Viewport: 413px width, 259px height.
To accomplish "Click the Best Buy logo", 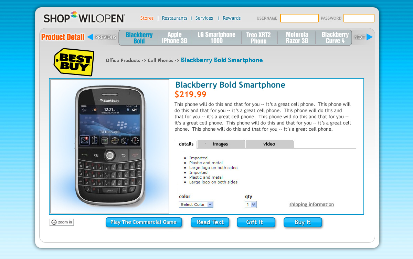I will [74, 62].
